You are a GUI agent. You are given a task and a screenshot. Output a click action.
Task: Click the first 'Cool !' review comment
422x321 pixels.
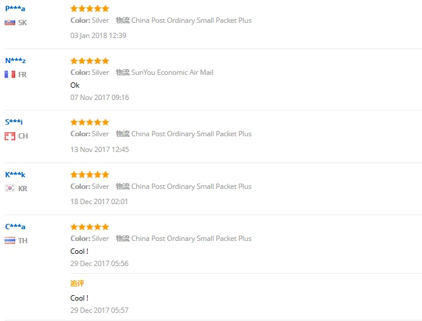point(79,251)
